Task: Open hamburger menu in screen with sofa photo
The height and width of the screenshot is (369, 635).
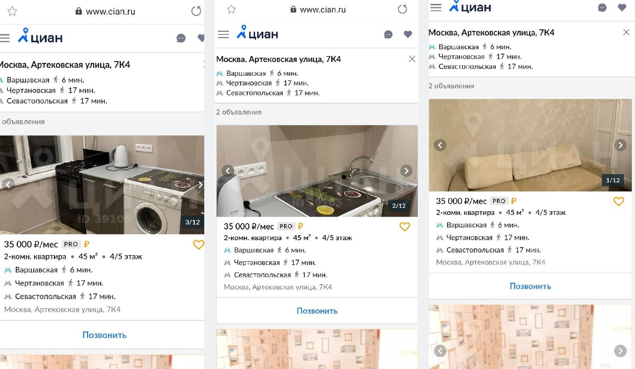Action: [x=436, y=7]
